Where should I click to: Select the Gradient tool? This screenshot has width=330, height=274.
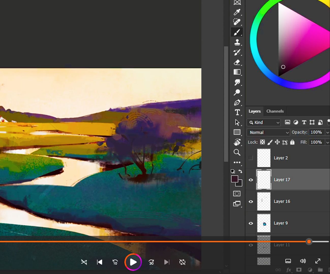click(x=237, y=72)
